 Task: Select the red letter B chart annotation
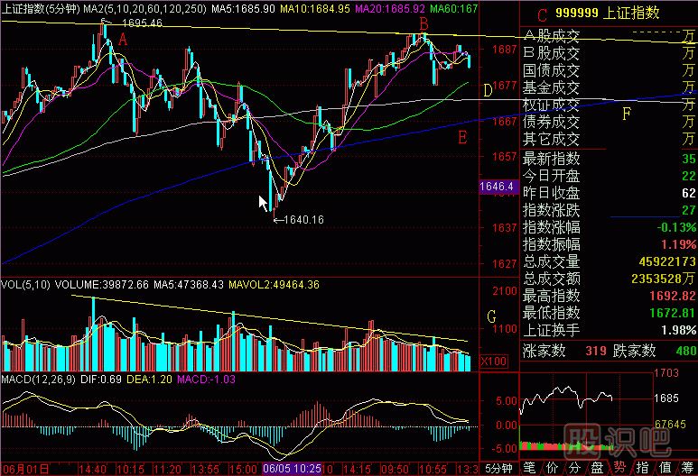pyautogui.click(x=423, y=23)
